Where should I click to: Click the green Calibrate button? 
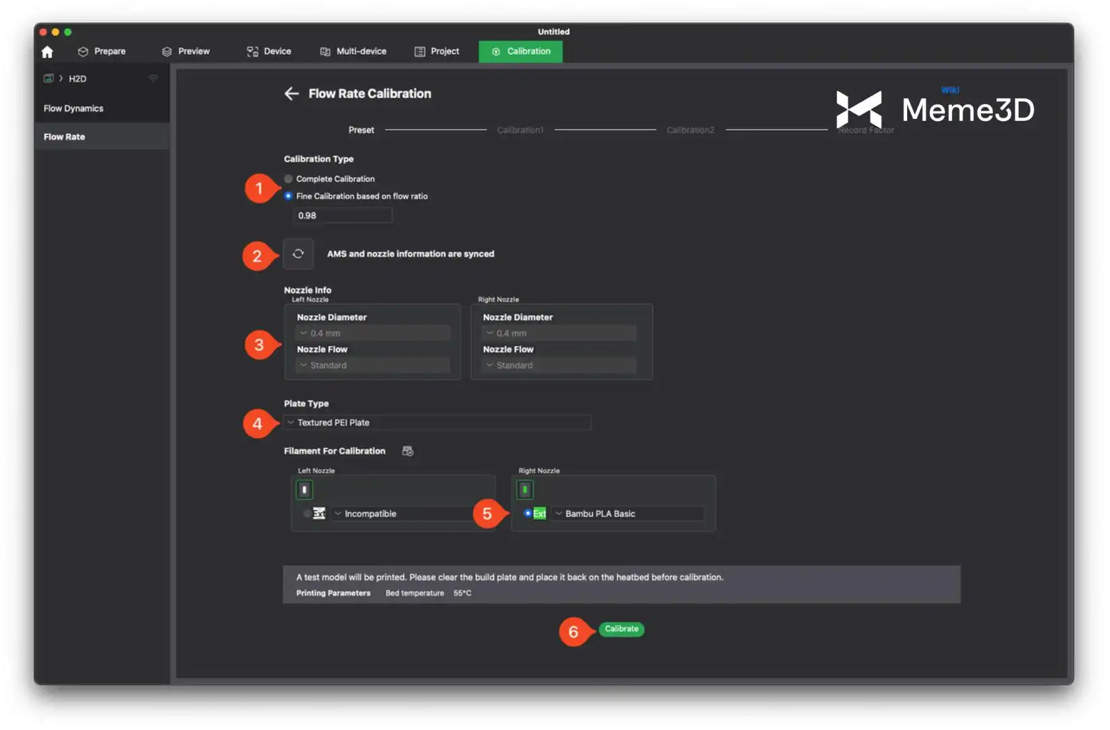(x=621, y=629)
